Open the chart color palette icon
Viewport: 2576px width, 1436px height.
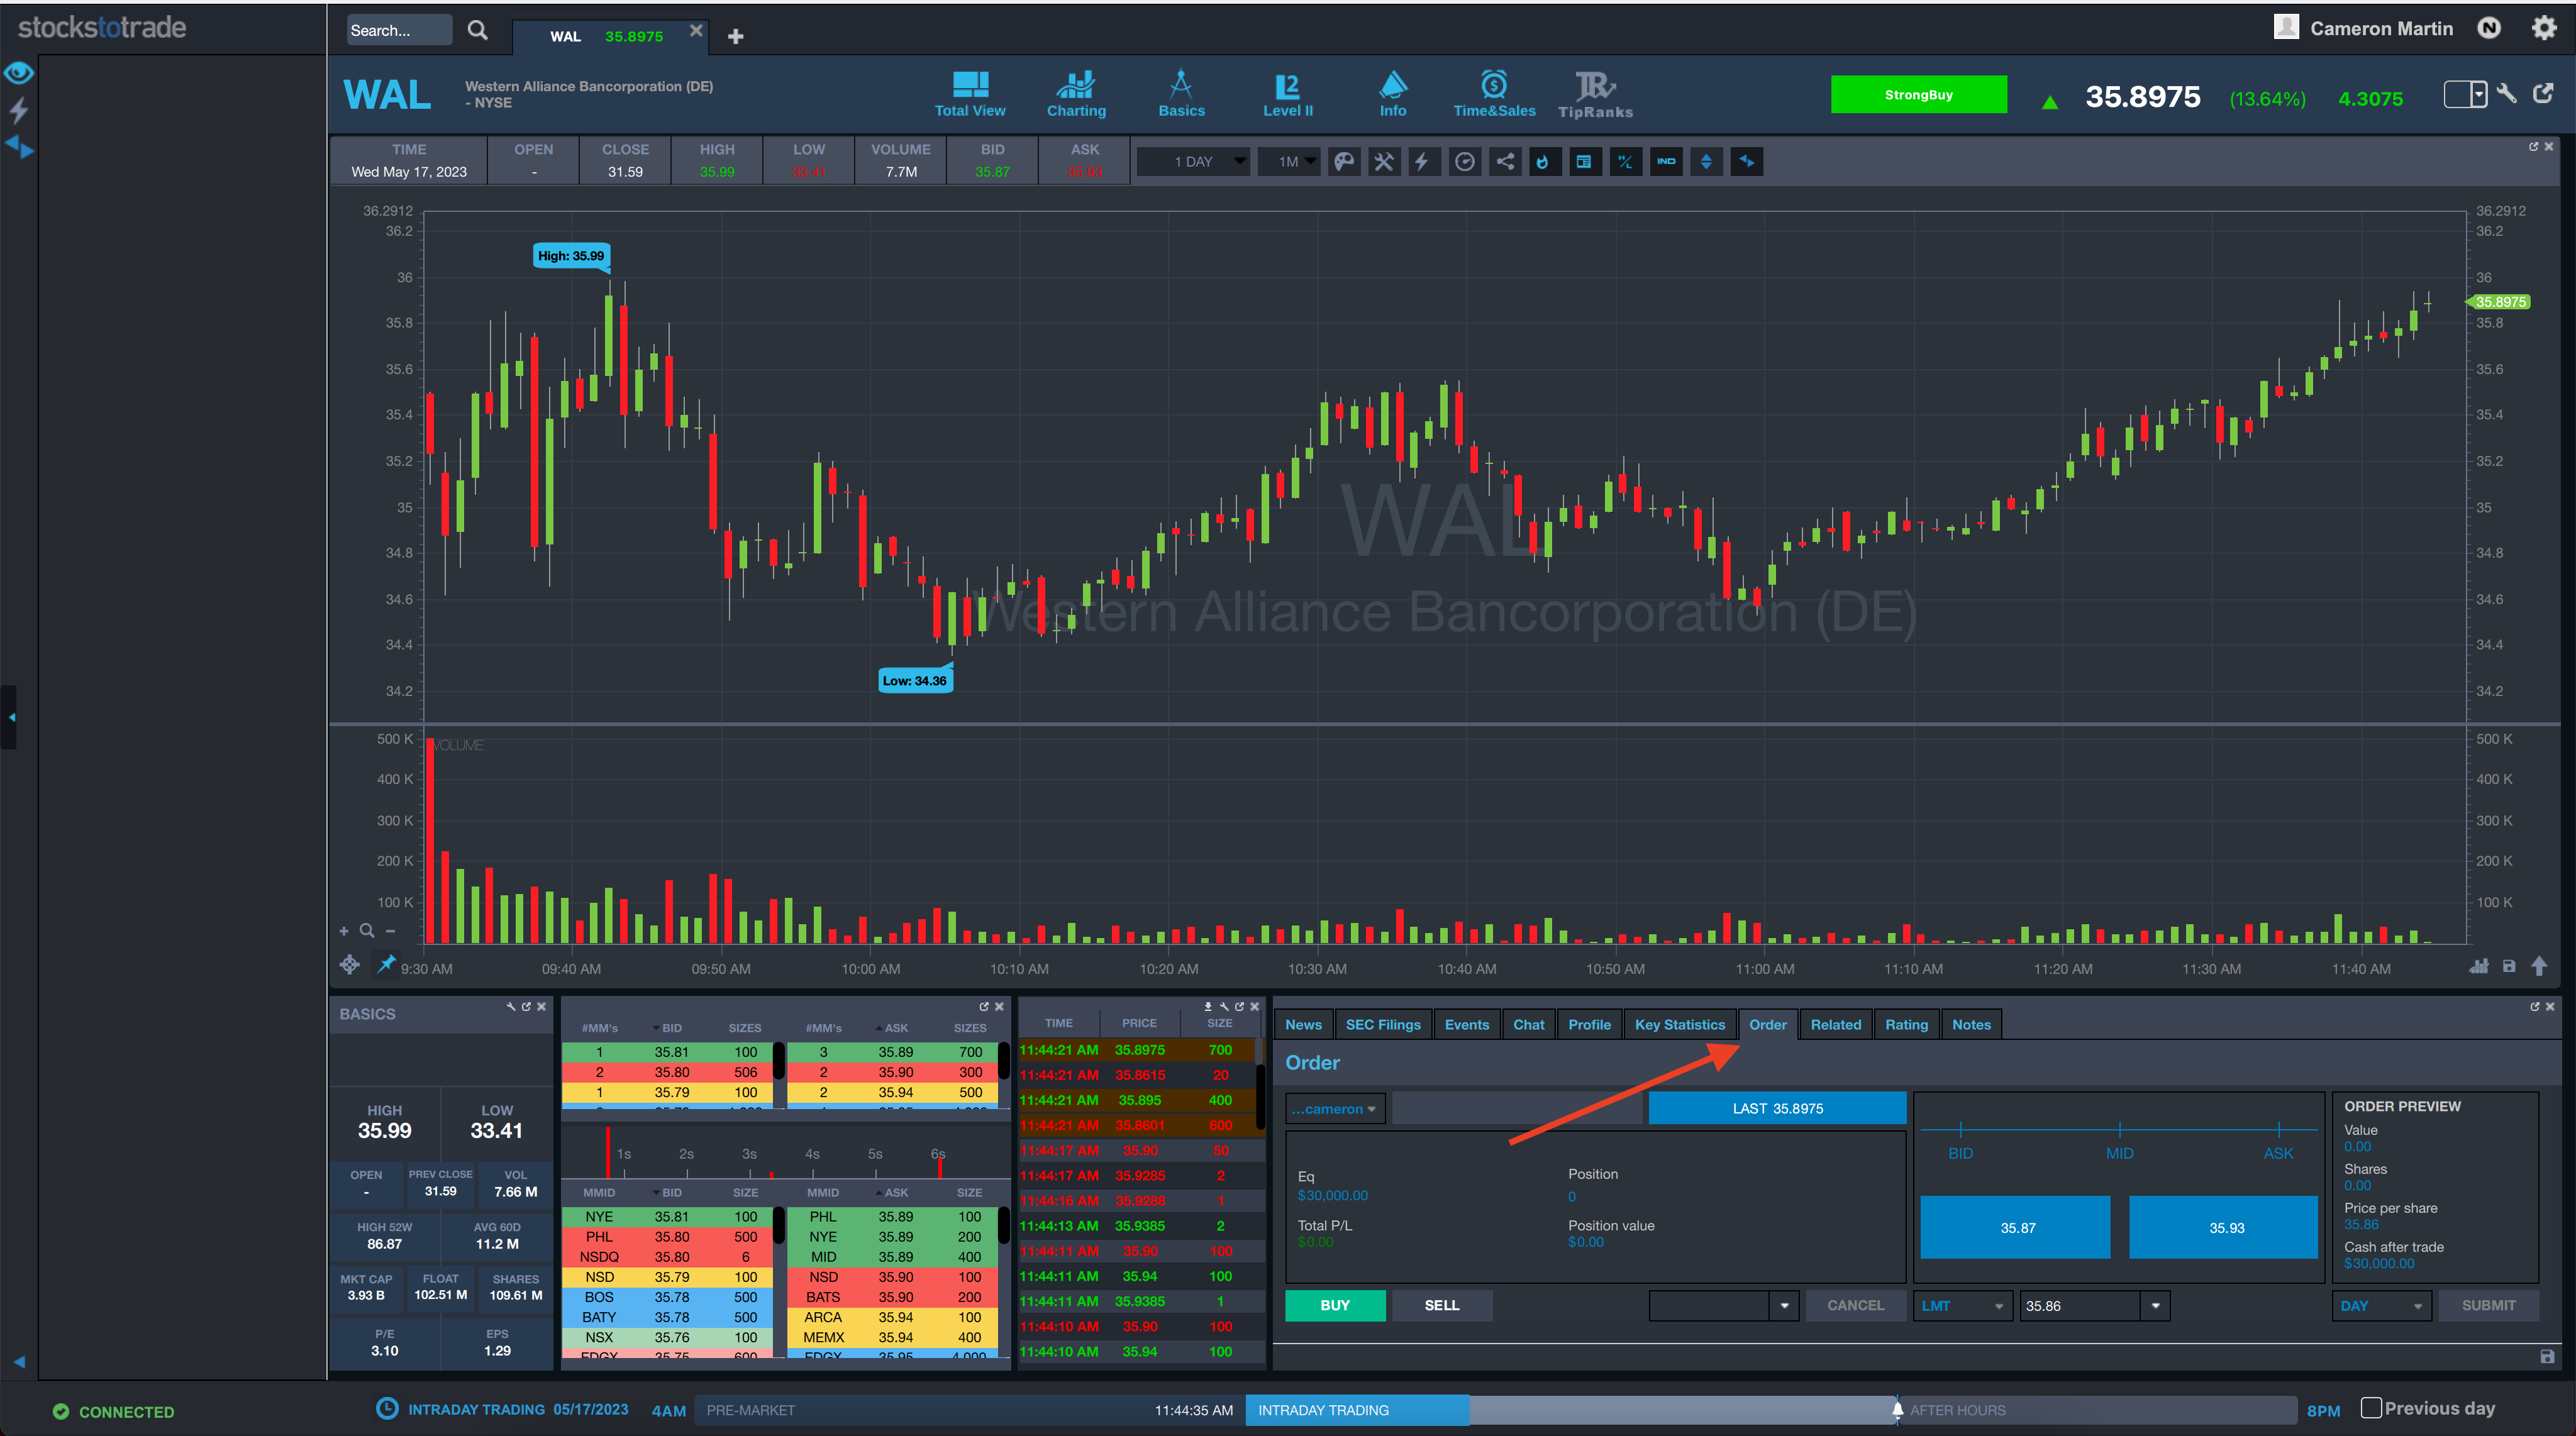[x=1345, y=162]
